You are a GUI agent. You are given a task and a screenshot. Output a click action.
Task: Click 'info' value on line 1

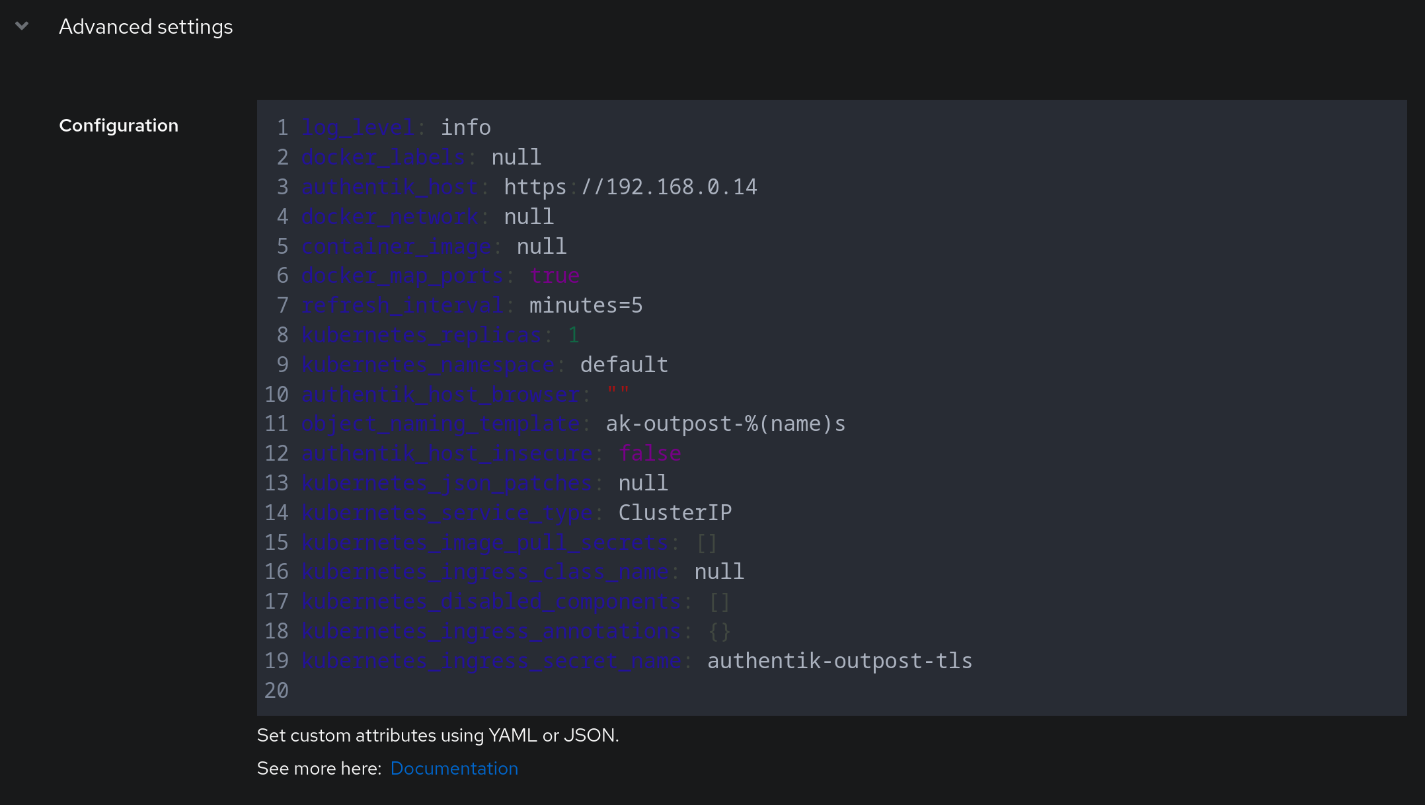click(466, 128)
